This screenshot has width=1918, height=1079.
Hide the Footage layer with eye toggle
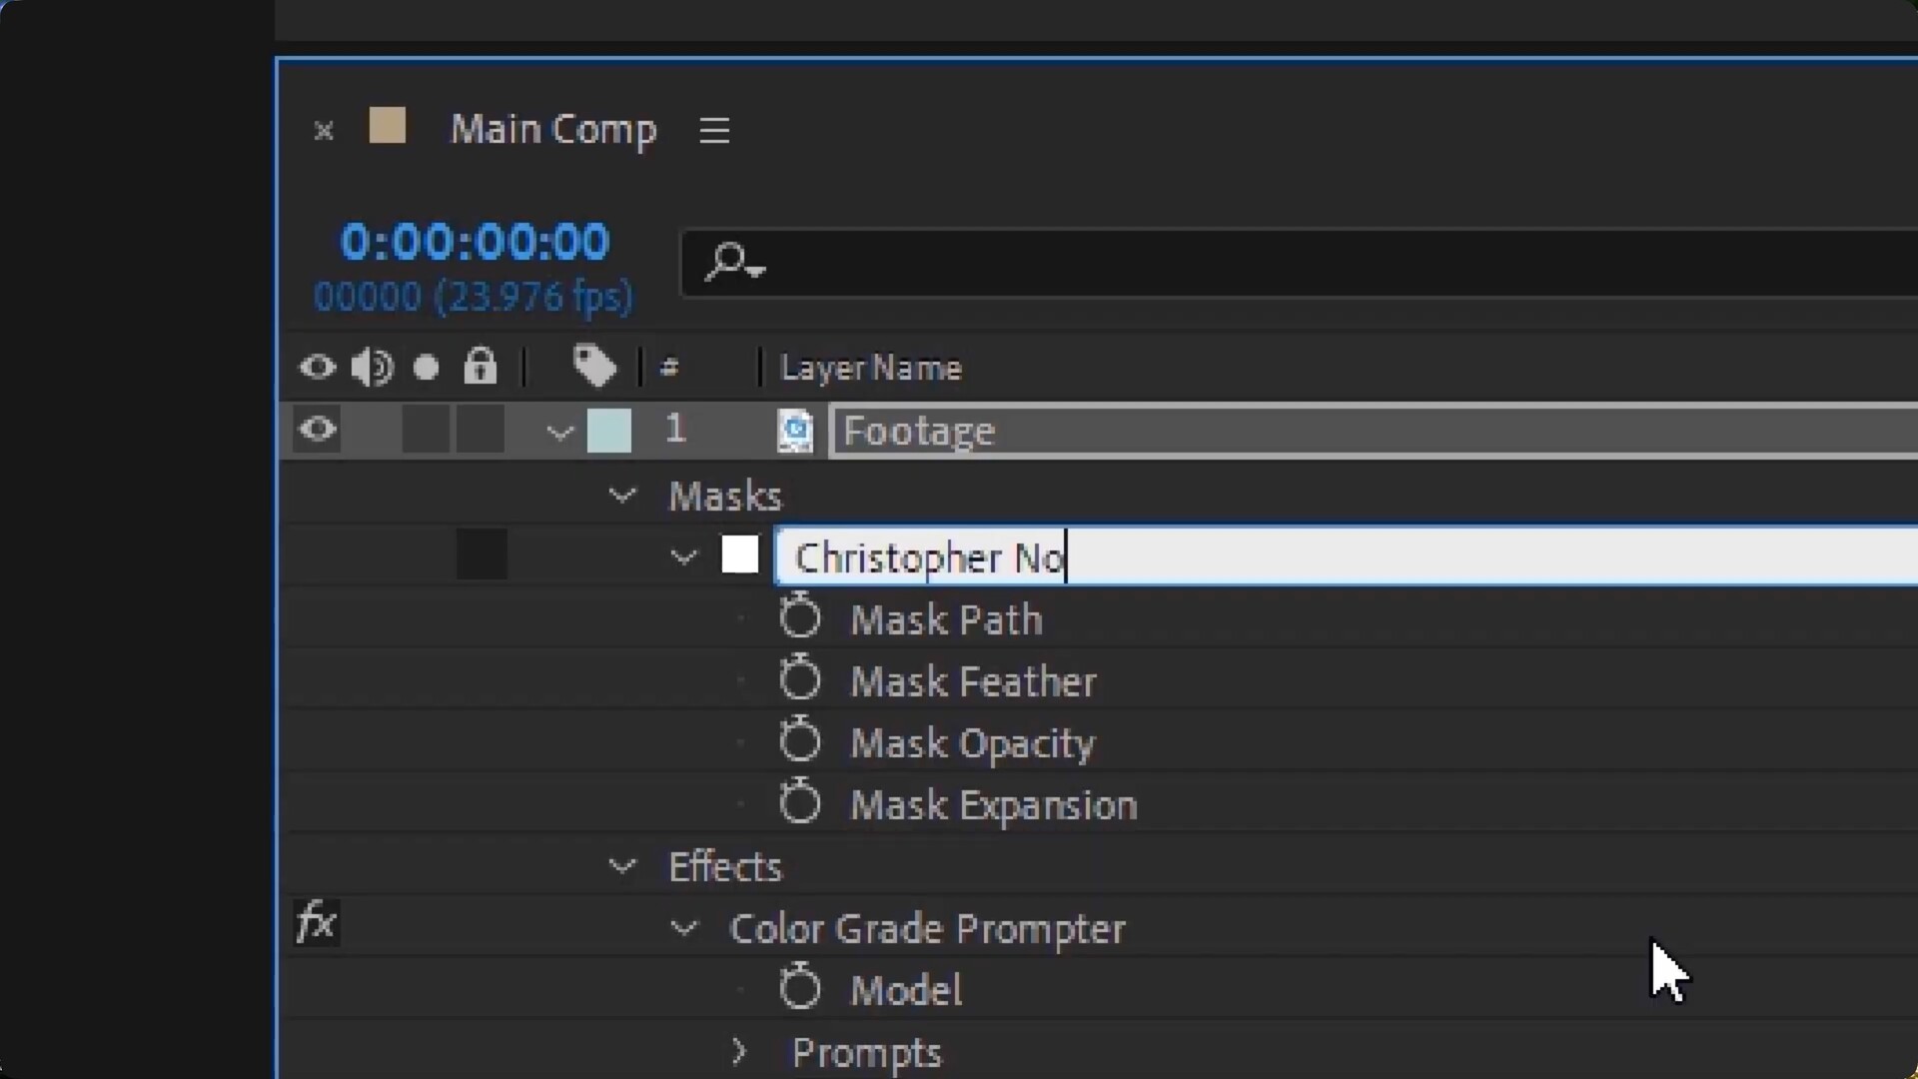tap(318, 430)
